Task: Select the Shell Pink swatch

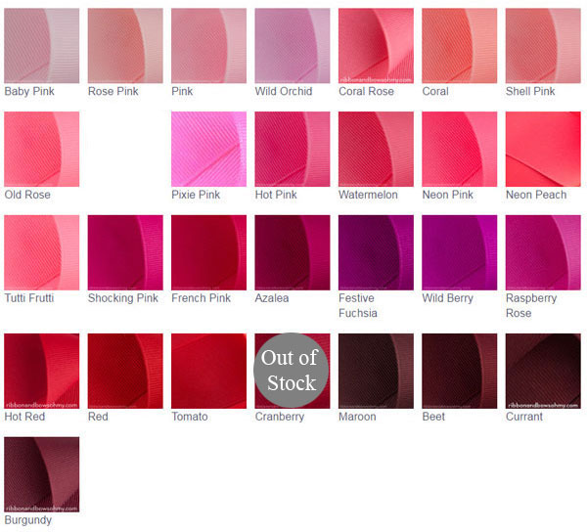Action: click(x=543, y=45)
